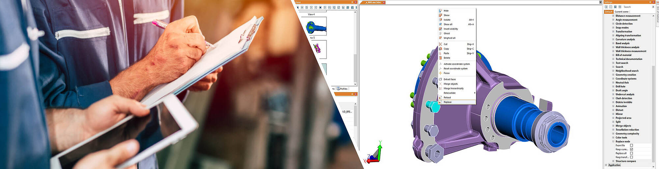Image resolution: width=659 pixels, height=169 pixels.
Task: Expand the Wall thickness analysis node
Action: point(613,47)
